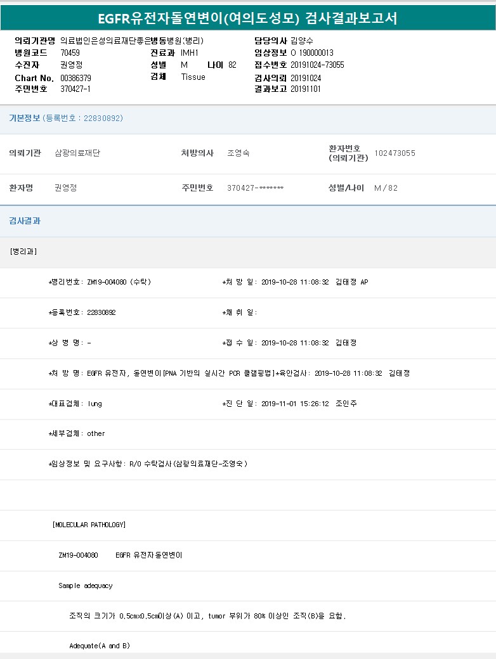The height and width of the screenshot is (659, 496).
Task: Click the [병리과] label
Action: coord(23,252)
